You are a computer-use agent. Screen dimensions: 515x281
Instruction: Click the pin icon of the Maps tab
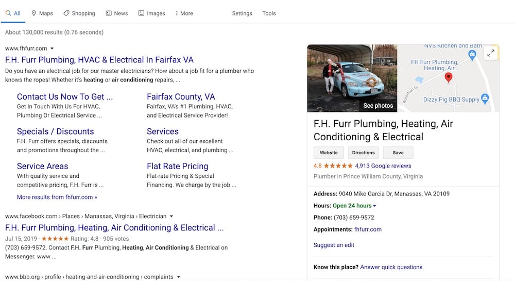33,13
